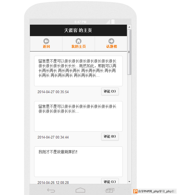The image size is (178, 195).
Task: Click the 自学PHP网 watermark link
Action: 155,191
